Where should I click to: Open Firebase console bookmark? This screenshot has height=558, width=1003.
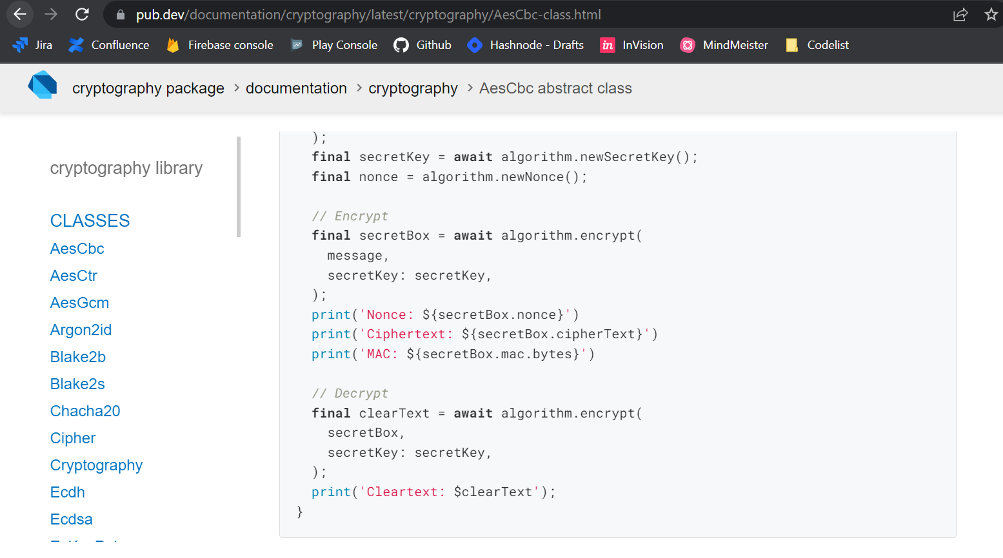click(x=219, y=45)
